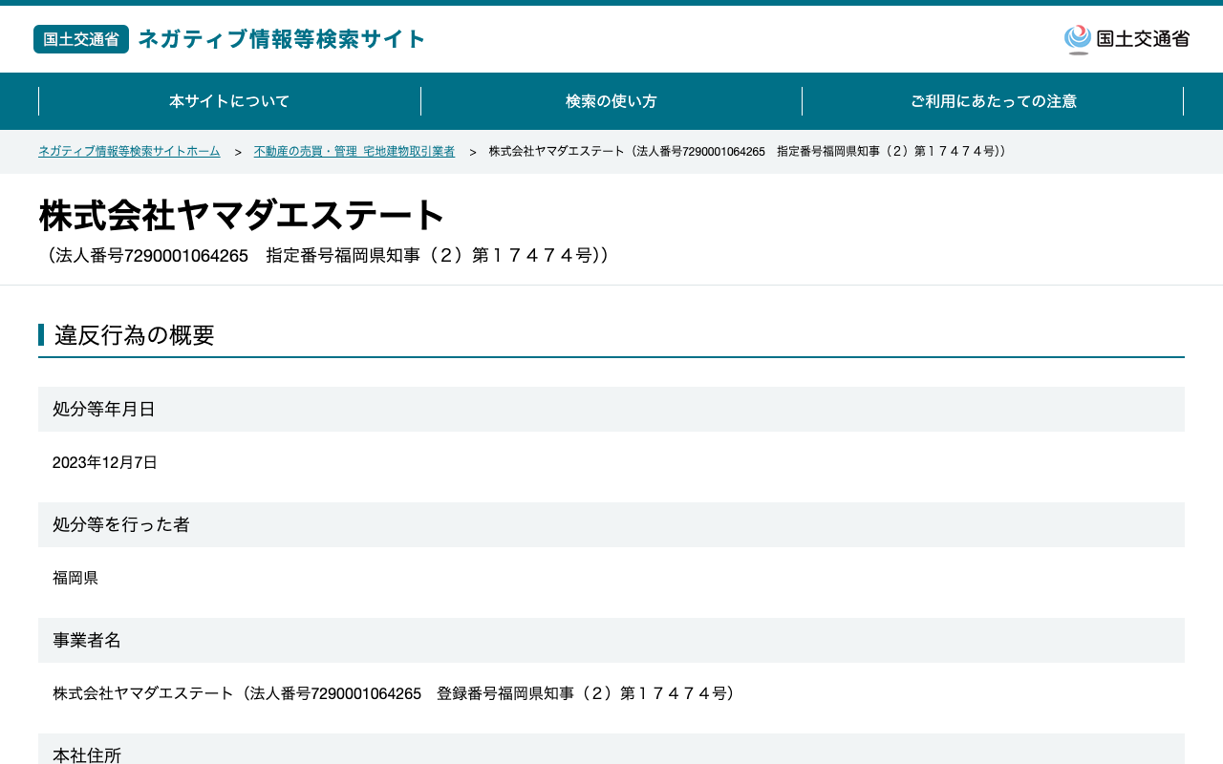Click the teal 国土交通省 badge in header
The height and width of the screenshot is (764, 1223).
click(81, 39)
